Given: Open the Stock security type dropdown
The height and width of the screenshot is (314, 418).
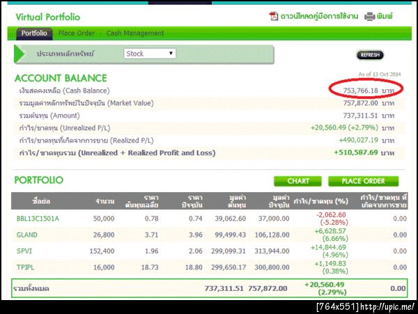Looking at the screenshot, I should (x=150, y=54).
